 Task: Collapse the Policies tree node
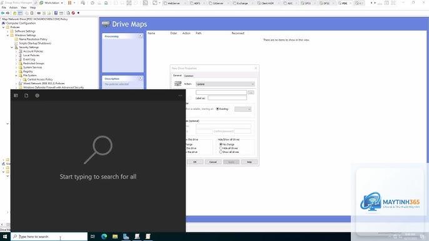tap(4, 27)
